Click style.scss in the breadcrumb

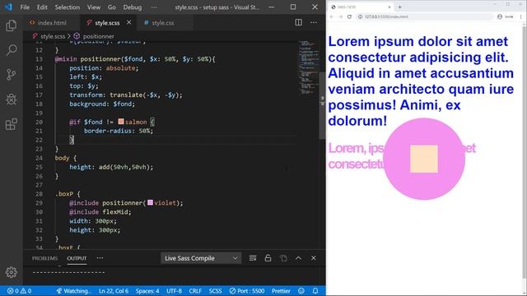click(53, 36)
